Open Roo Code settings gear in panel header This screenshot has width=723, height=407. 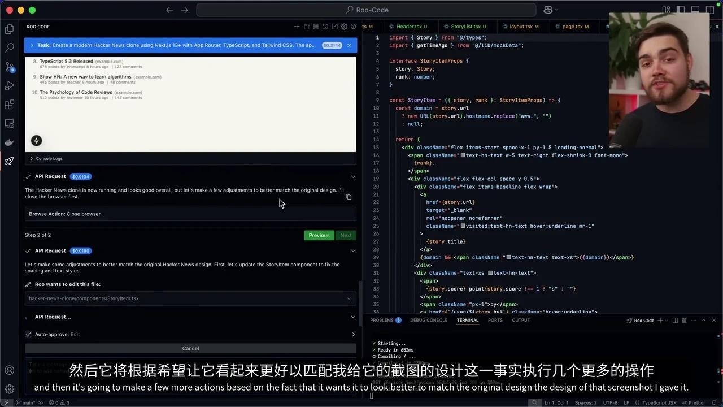click(344, 27)
